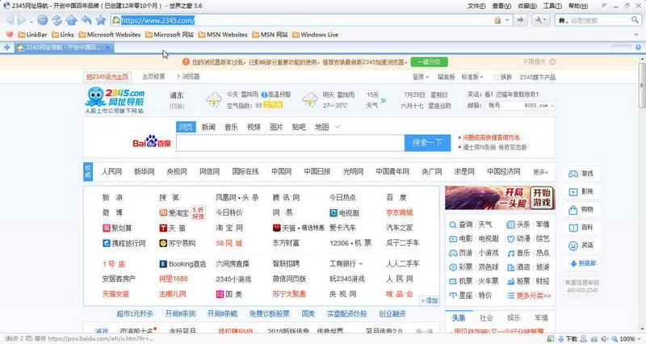Click the wrench tools icon
The height and width of the screenshot is (344, 646).
[538, 19]
